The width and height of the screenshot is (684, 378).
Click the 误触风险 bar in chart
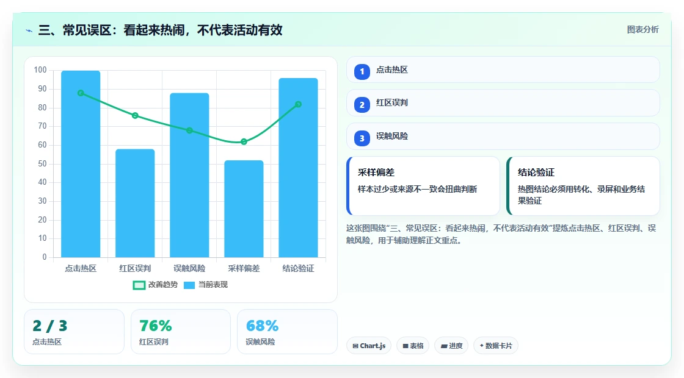click(x=189, y=175)
